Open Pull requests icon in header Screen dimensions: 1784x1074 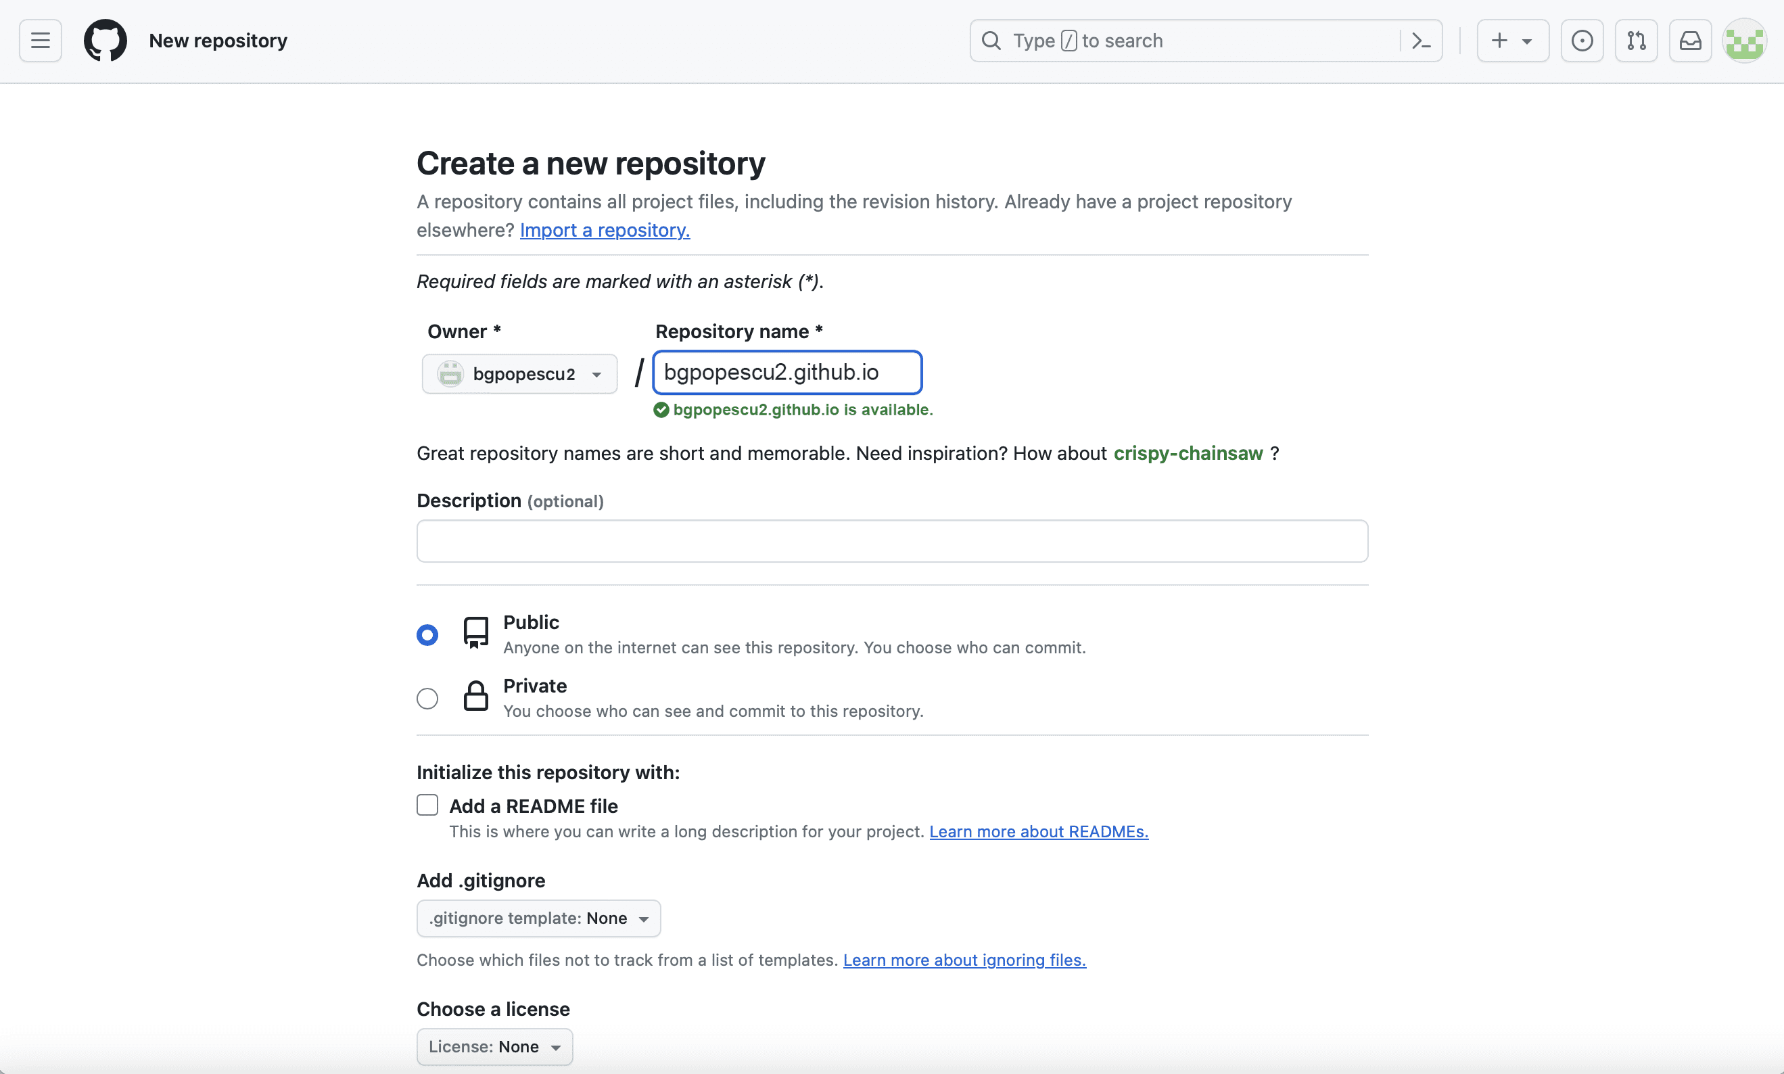tap(1637, 41)
